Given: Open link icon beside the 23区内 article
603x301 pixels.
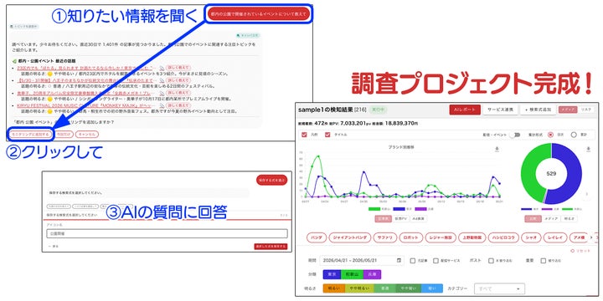Looking at the screenshot, I should point(162,69).
